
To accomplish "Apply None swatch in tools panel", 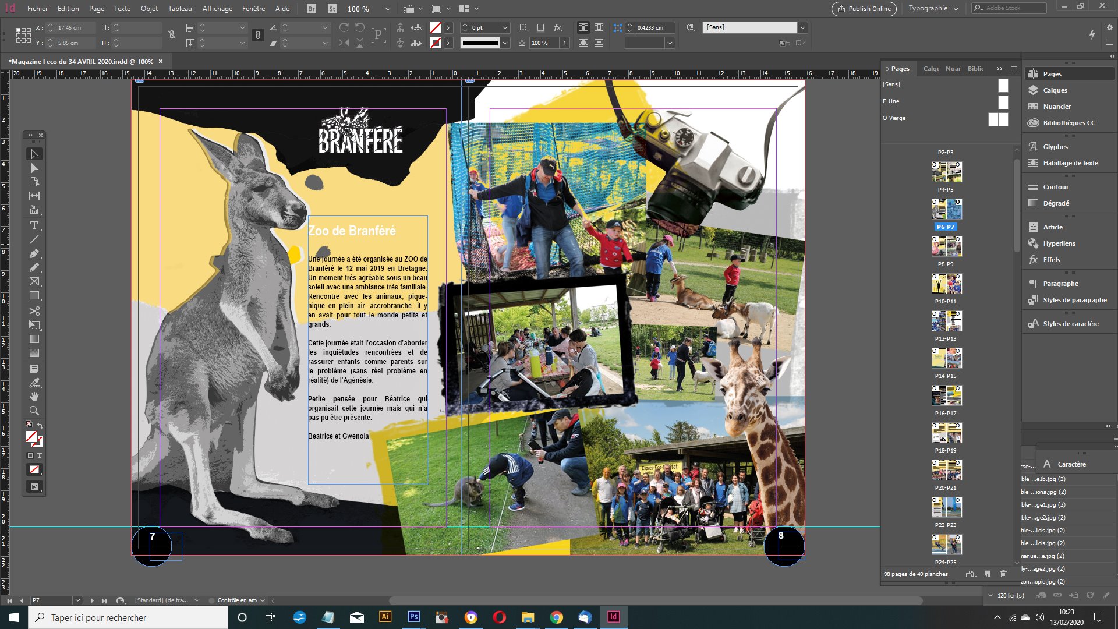I will (34, 469).
